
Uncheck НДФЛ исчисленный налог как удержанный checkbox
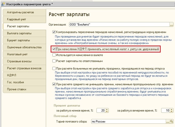(54, 49)
